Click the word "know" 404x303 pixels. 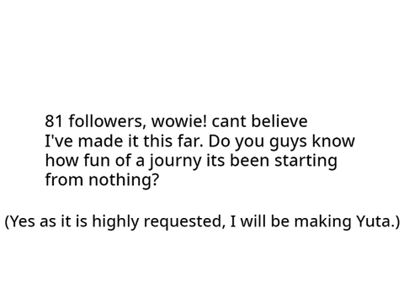pos(333,141)
